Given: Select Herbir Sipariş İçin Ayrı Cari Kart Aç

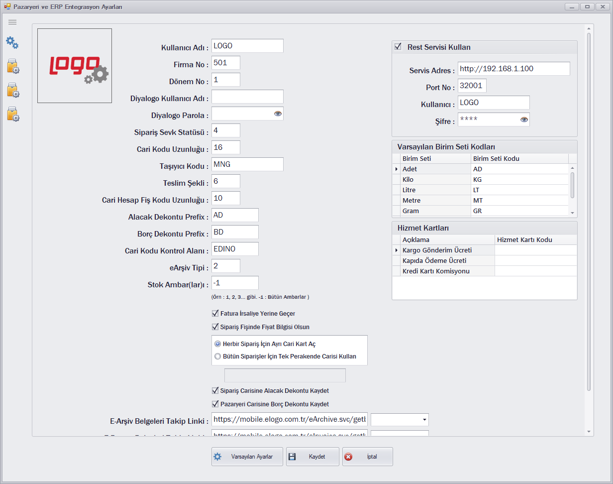Looking at the screenshot, I should click(217, 344).
